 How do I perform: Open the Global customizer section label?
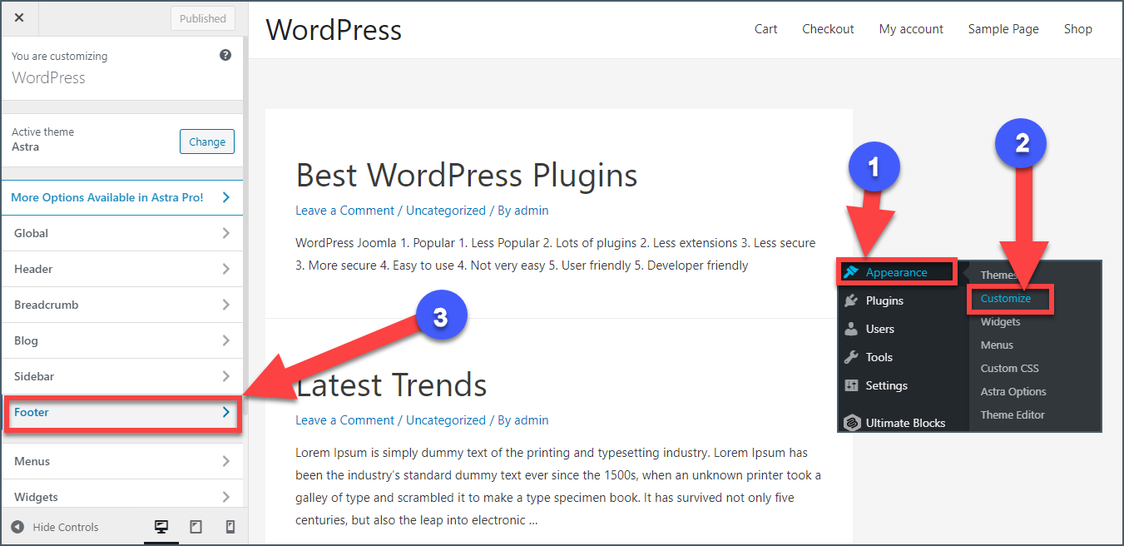[x=32, y=233]
